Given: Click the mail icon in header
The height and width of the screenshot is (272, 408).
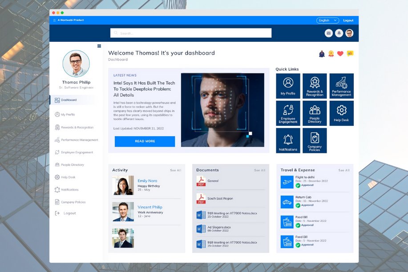Looking at the screenshot, I should pos(329,33).
